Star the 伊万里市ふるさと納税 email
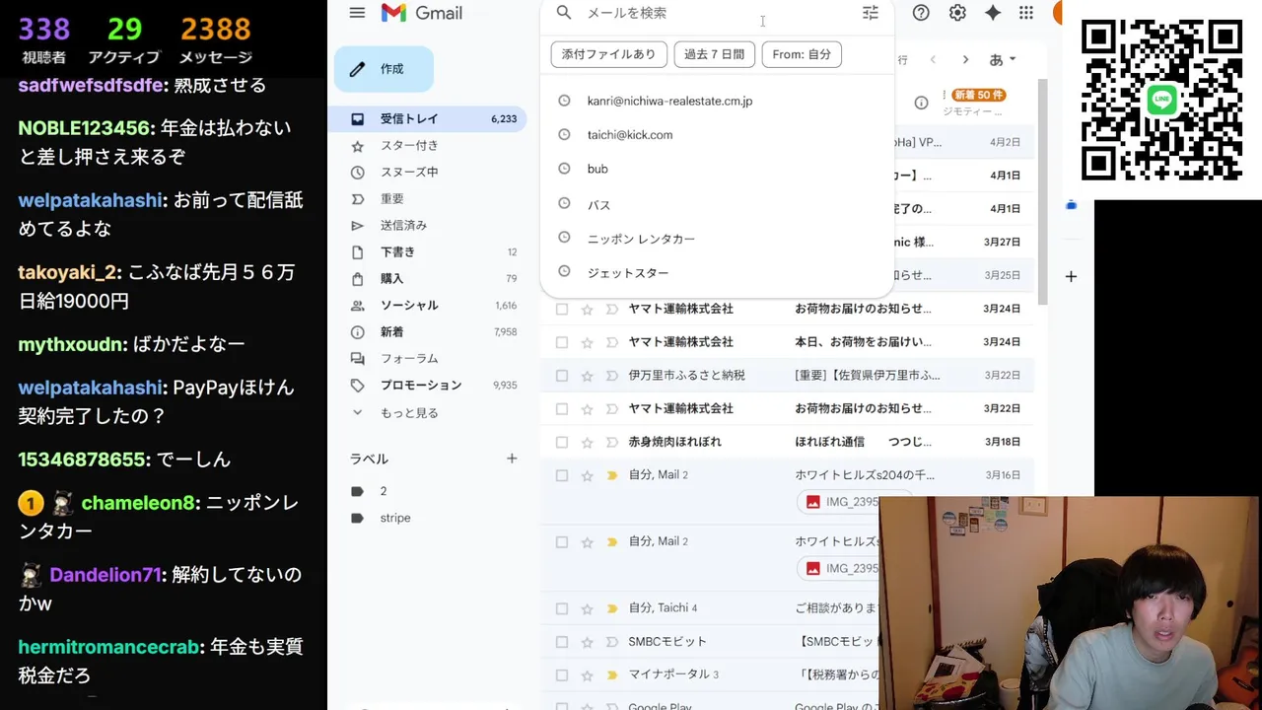The height and width of the screenshot is (710, 1262). coord(587,376)
